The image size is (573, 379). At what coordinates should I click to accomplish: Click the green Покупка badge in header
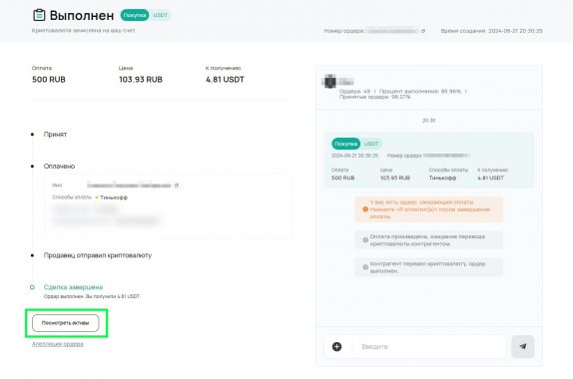pos(135,15)
